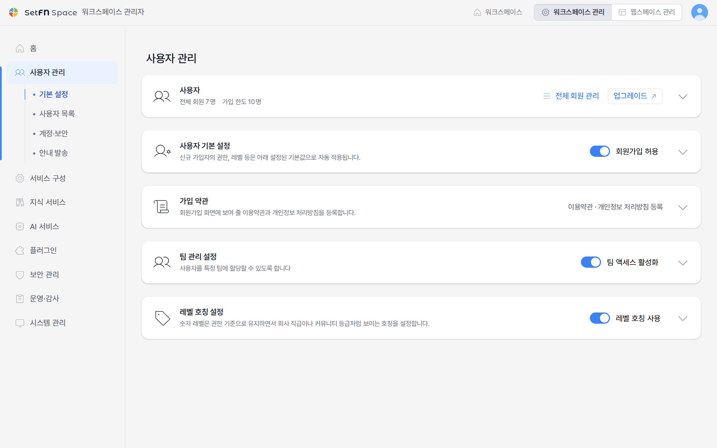
Task: Select 계정·보안 submenu item
Action: (53, 133)
